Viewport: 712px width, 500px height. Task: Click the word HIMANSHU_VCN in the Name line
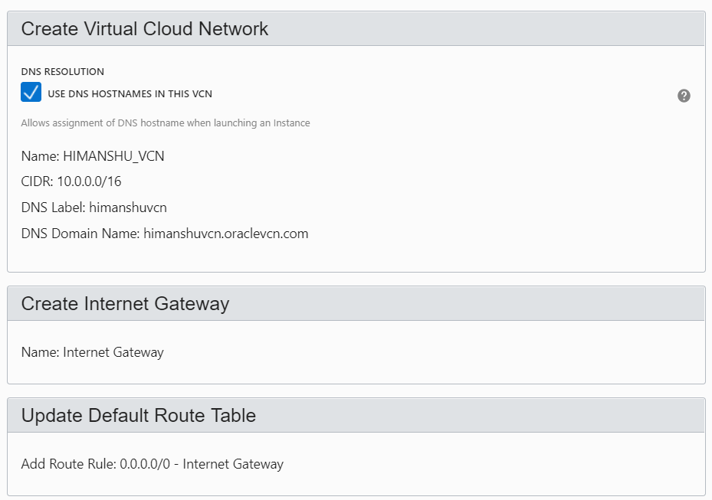tap(113, 156)
